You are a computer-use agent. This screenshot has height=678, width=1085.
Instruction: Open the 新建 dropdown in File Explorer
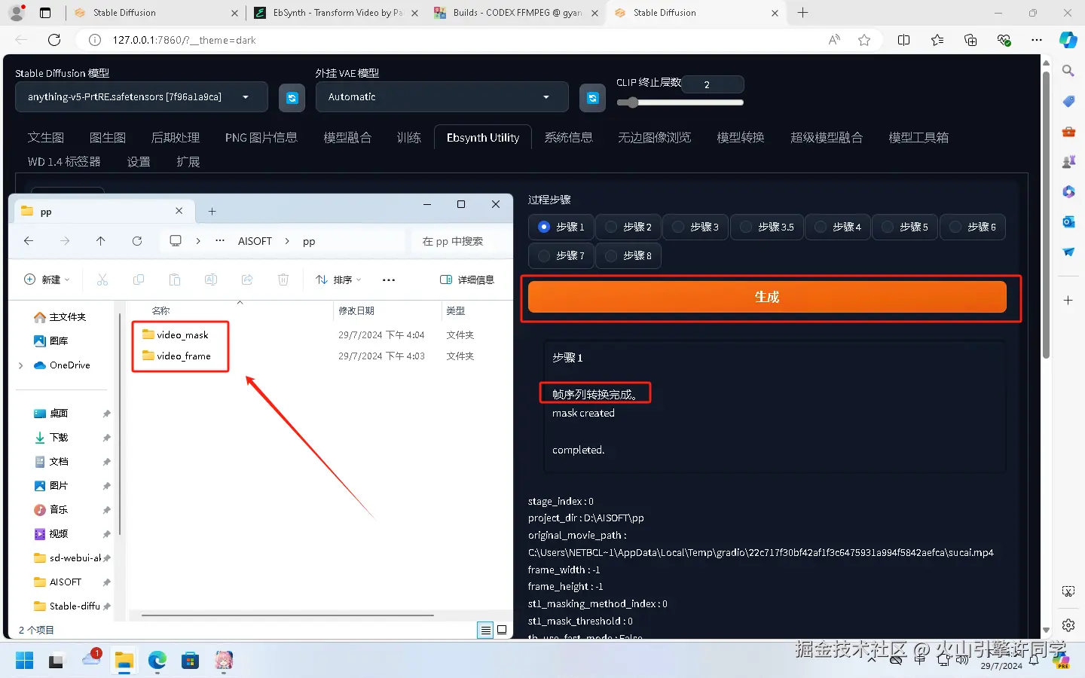pos(47,279)
